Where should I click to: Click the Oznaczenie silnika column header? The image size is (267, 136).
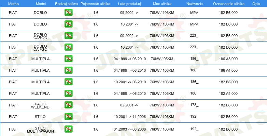click(228, 4)
